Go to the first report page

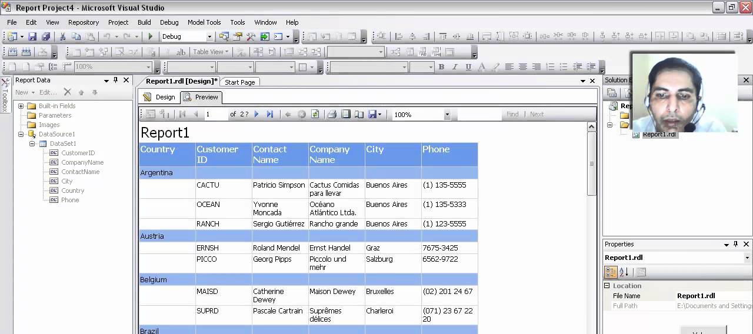coord(182,114)
